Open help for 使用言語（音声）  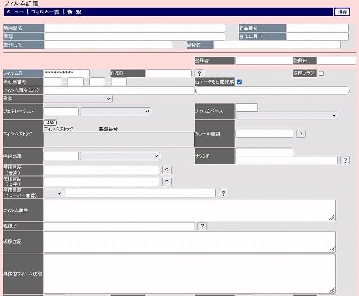tap(167, 170)
